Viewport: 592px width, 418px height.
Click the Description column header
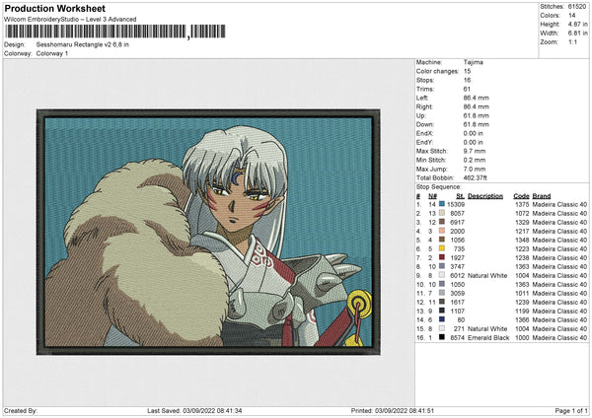(x=485, y=196)
